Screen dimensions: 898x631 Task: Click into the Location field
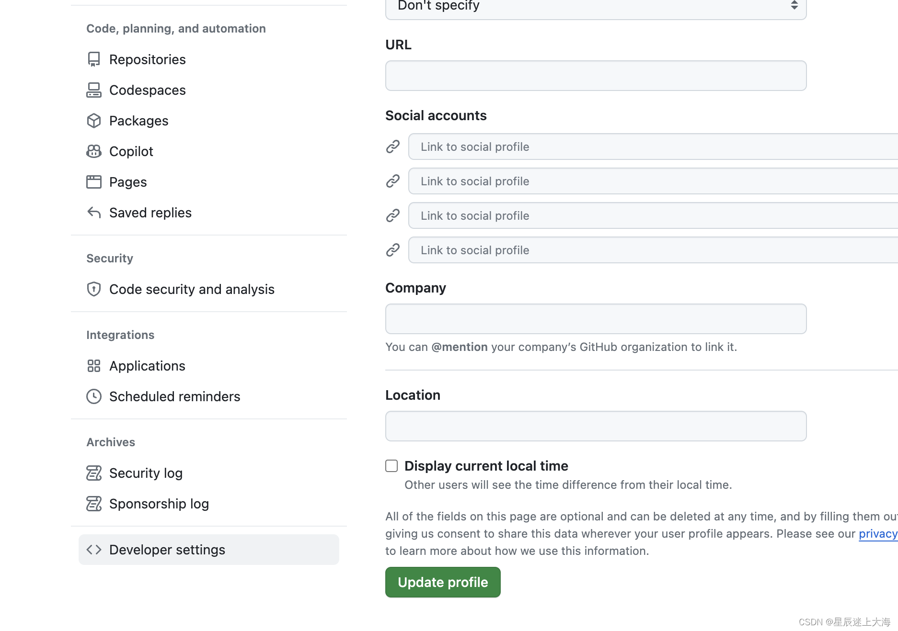coord(596,426)
